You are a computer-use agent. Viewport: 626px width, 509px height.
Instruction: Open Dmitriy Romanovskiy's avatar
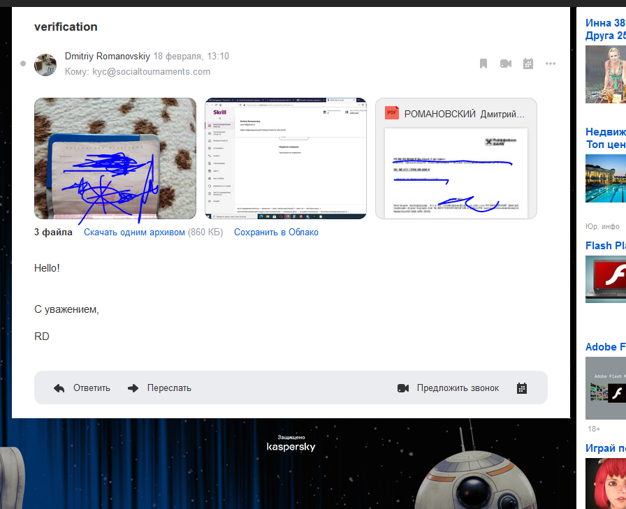tap(45, 65)
